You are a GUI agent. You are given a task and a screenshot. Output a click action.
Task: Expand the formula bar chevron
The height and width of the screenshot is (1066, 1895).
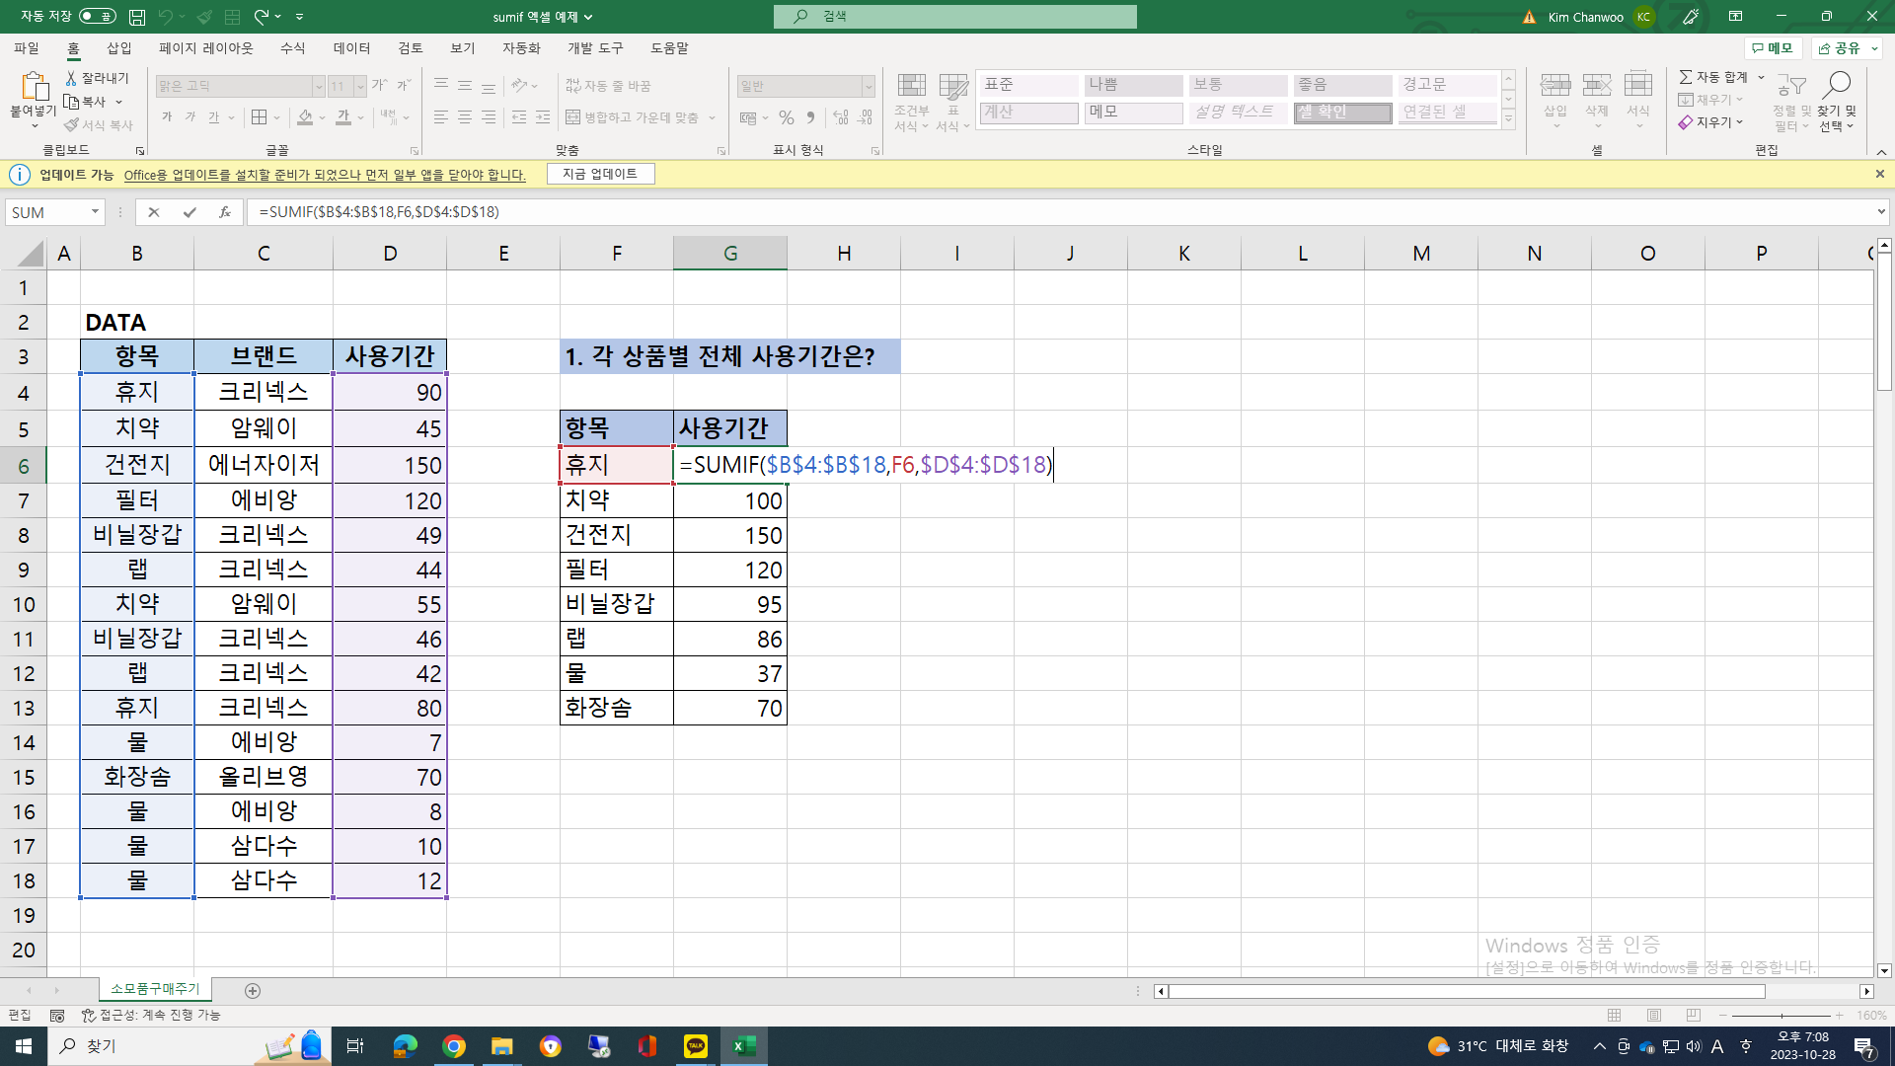click(x=1880, y=212)
